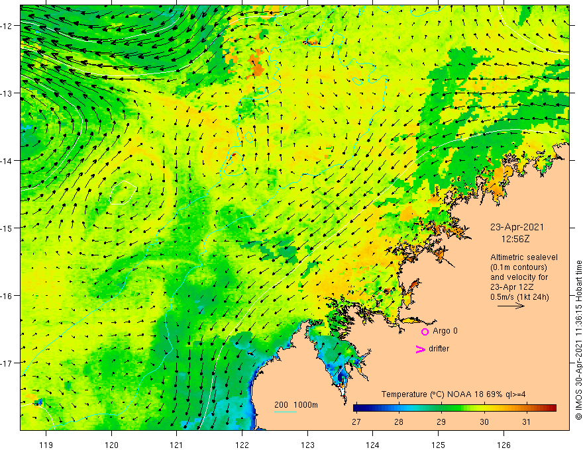Screen dimensions: 583x450
Task: Click the latitude -16 axis label
Action: point(7,296)
